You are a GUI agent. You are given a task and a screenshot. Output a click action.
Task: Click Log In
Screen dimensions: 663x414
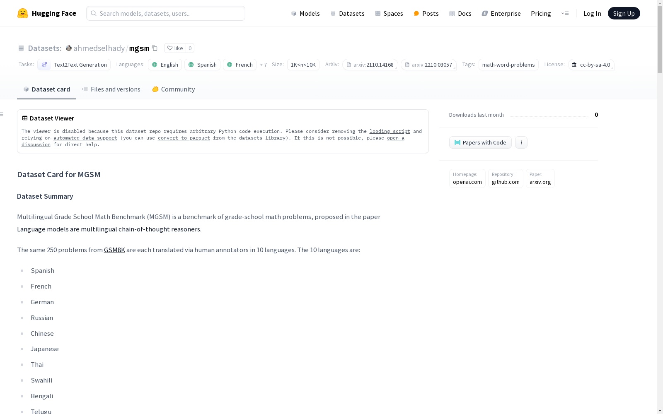pos(592,13)
